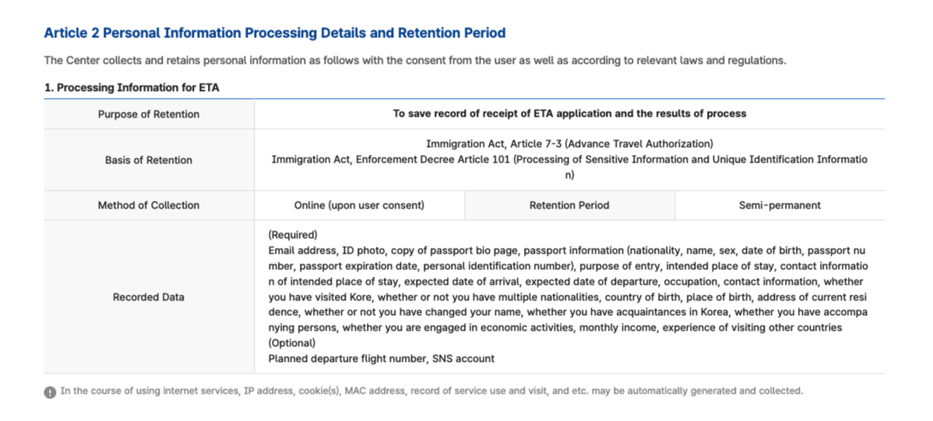Select the Semi-permanent value cell

pyautogui.click(x=780, y=205)
